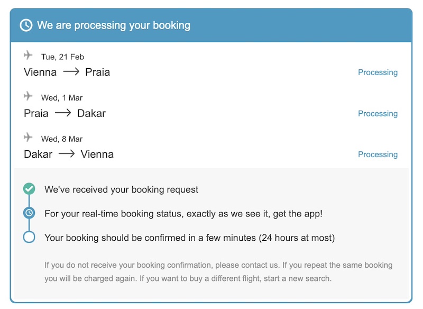Viewport: 423px width, 309px height.
Task: Click the booking confirmation time message
Action: [x=189, y=238]
